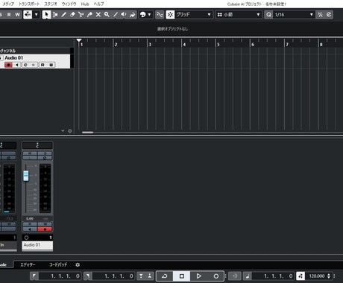
Task: Select the Mute X tool
Action: pyautogui.click(x=98, y=15)
